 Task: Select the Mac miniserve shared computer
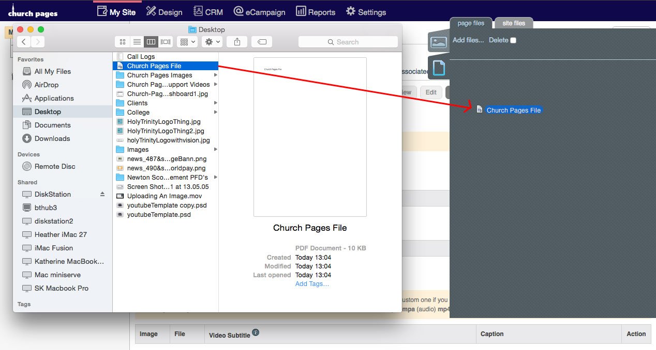pyautogui.click(x=57, y=275)
